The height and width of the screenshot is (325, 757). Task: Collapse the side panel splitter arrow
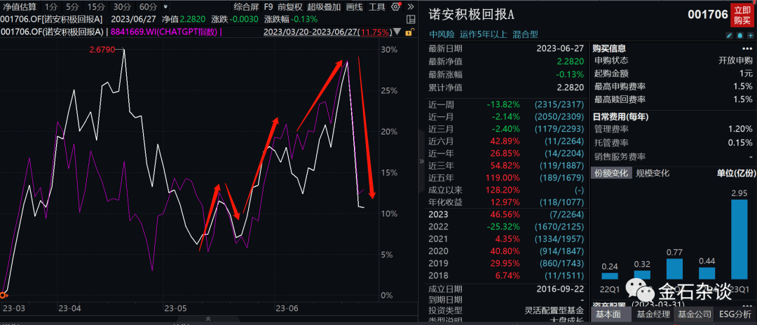click(421, 163)
